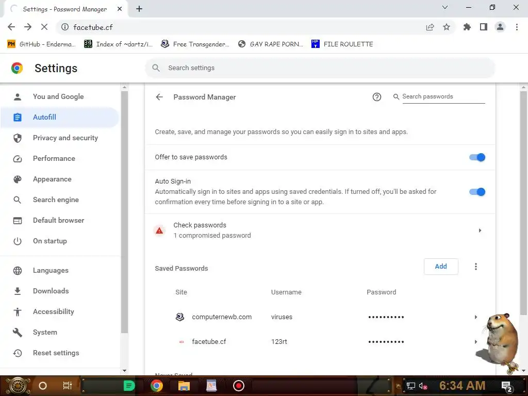Open Saved Passwords more actions menu
This screenshot has width=528, height=396.
[x=476, y=267]
